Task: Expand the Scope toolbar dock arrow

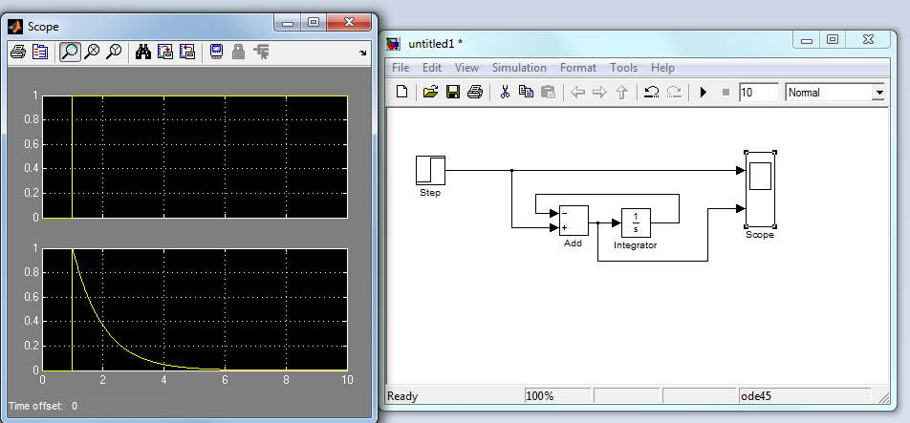Action: (x=362, y=53)
